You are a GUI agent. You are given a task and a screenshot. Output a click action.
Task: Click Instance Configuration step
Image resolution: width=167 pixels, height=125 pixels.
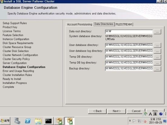(x=16, y=39)
